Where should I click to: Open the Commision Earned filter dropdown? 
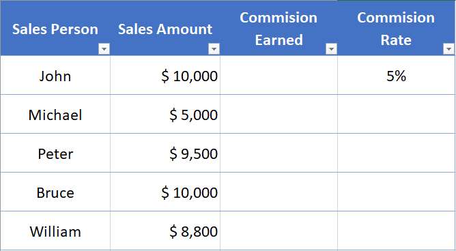coord(331,49)
